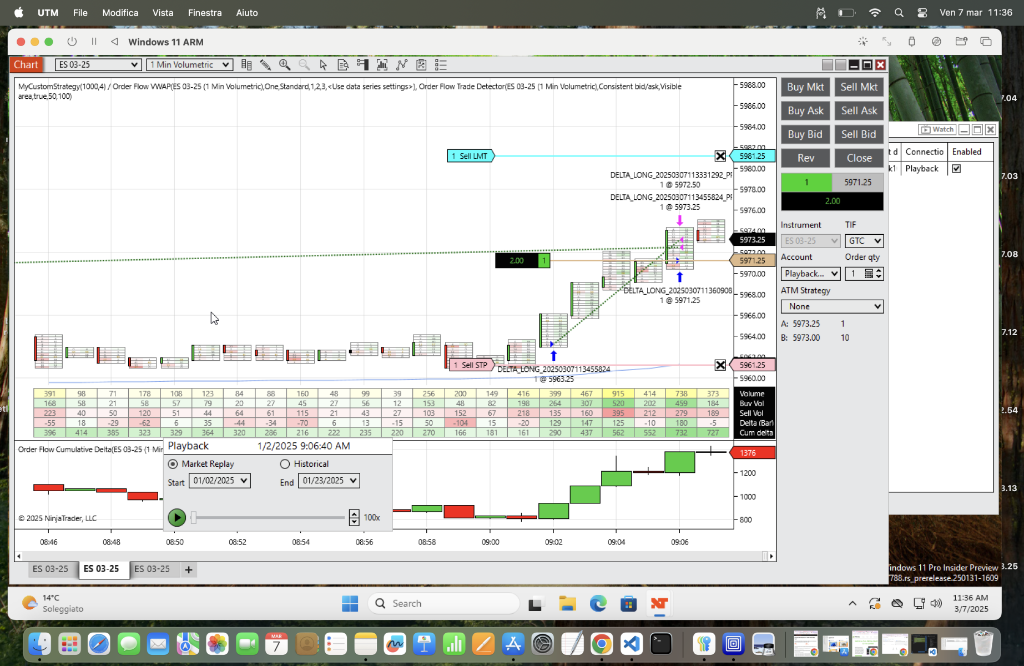Click the Sell LMT order label
Screen dimensions: 1024x666
point(471,156)
